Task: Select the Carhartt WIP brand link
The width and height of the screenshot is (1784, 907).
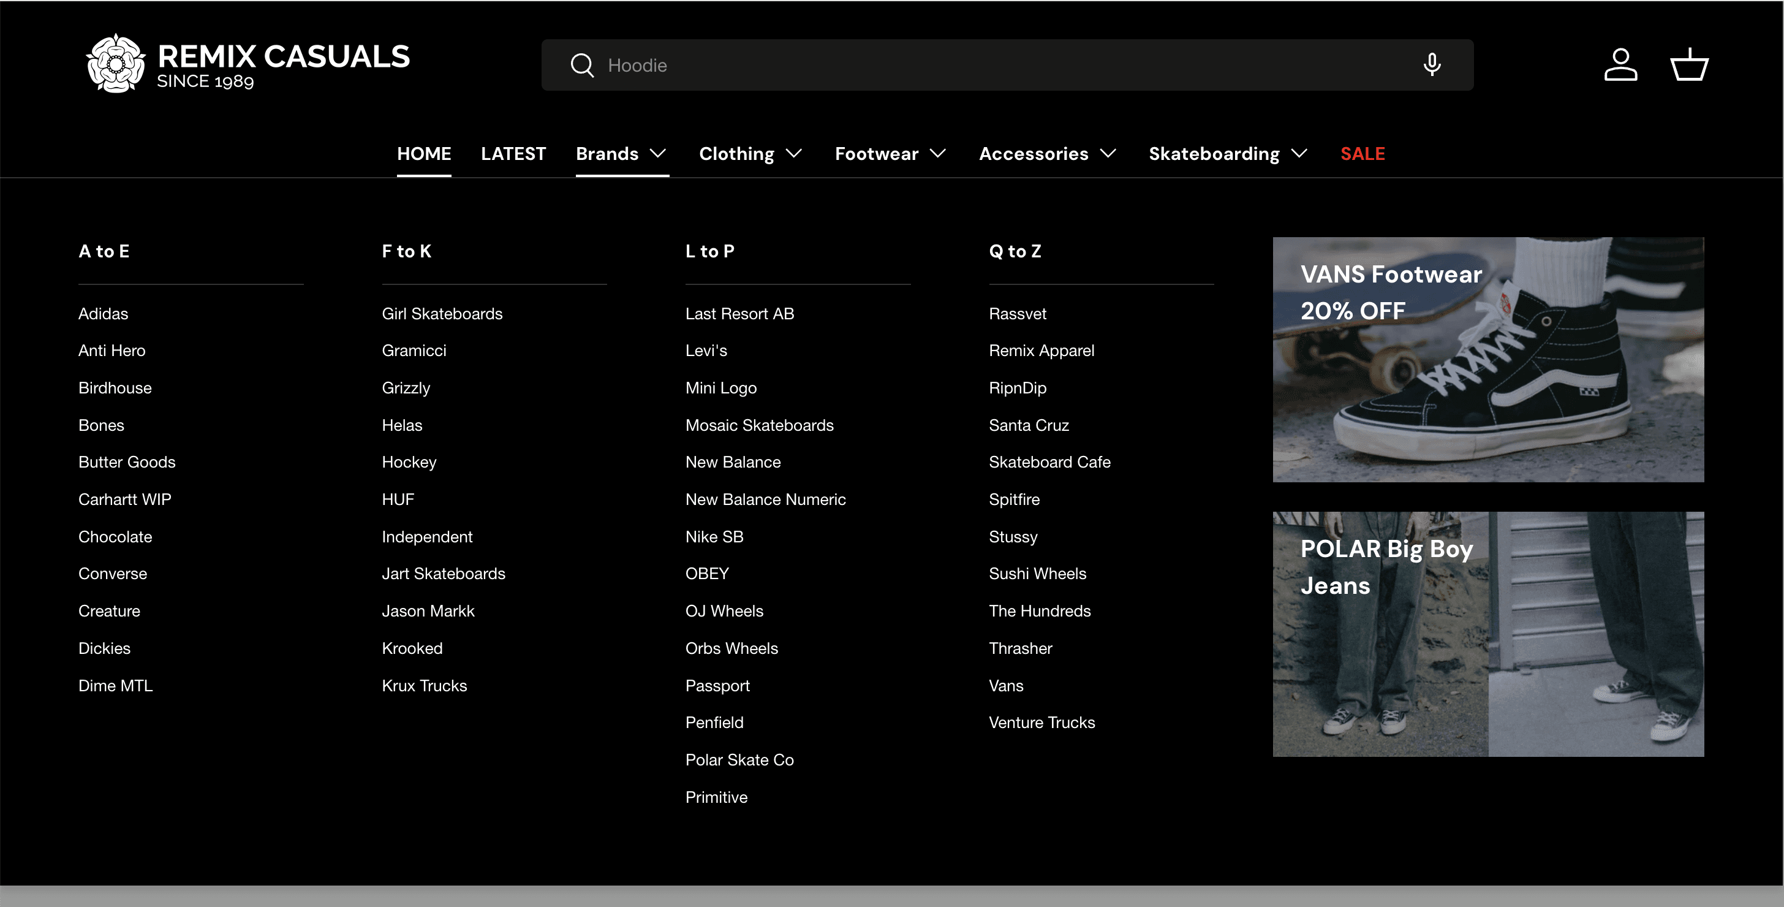Action: click(124, 499)
